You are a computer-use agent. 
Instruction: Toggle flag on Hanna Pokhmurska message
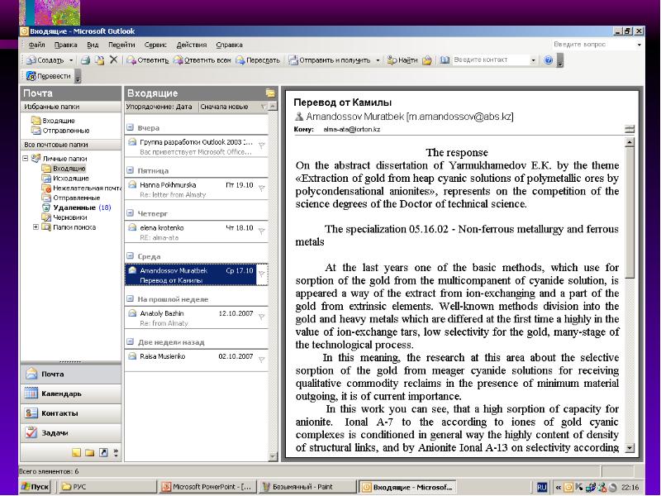point(261,188)
